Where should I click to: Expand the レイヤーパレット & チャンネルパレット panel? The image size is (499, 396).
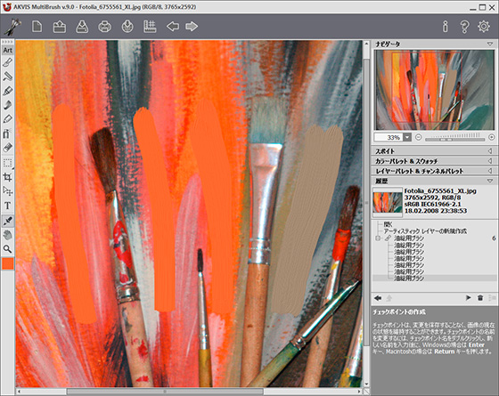tap(490, 171)
